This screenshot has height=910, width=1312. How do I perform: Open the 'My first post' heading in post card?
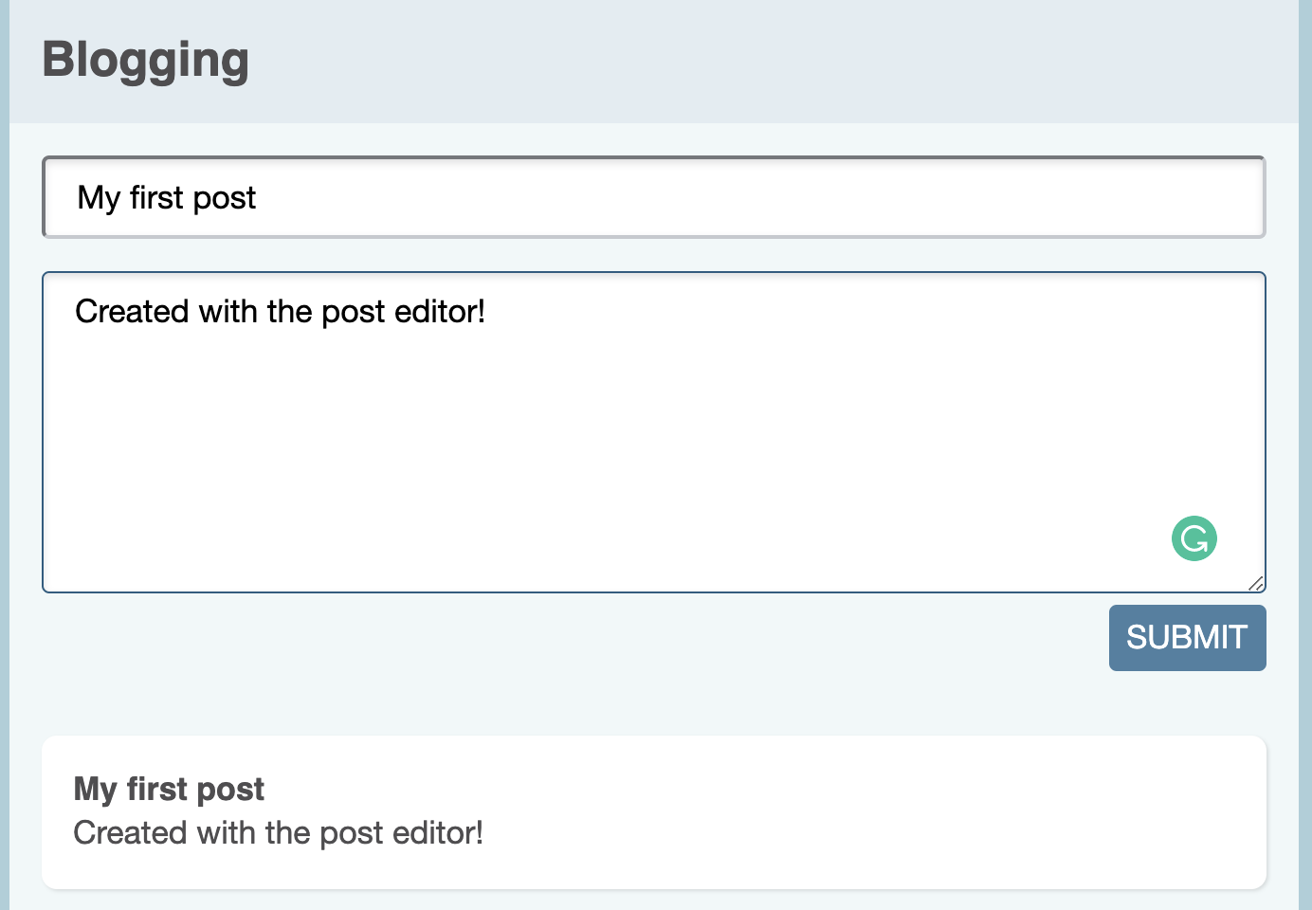[169, 789]
